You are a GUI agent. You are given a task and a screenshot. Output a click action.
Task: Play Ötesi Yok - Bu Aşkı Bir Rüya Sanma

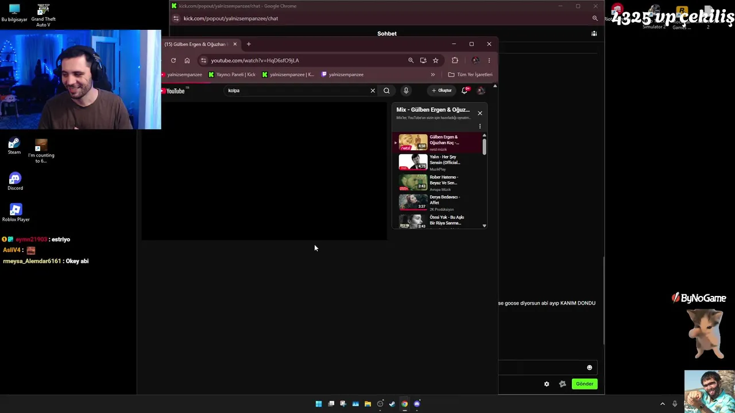point(436,221)
